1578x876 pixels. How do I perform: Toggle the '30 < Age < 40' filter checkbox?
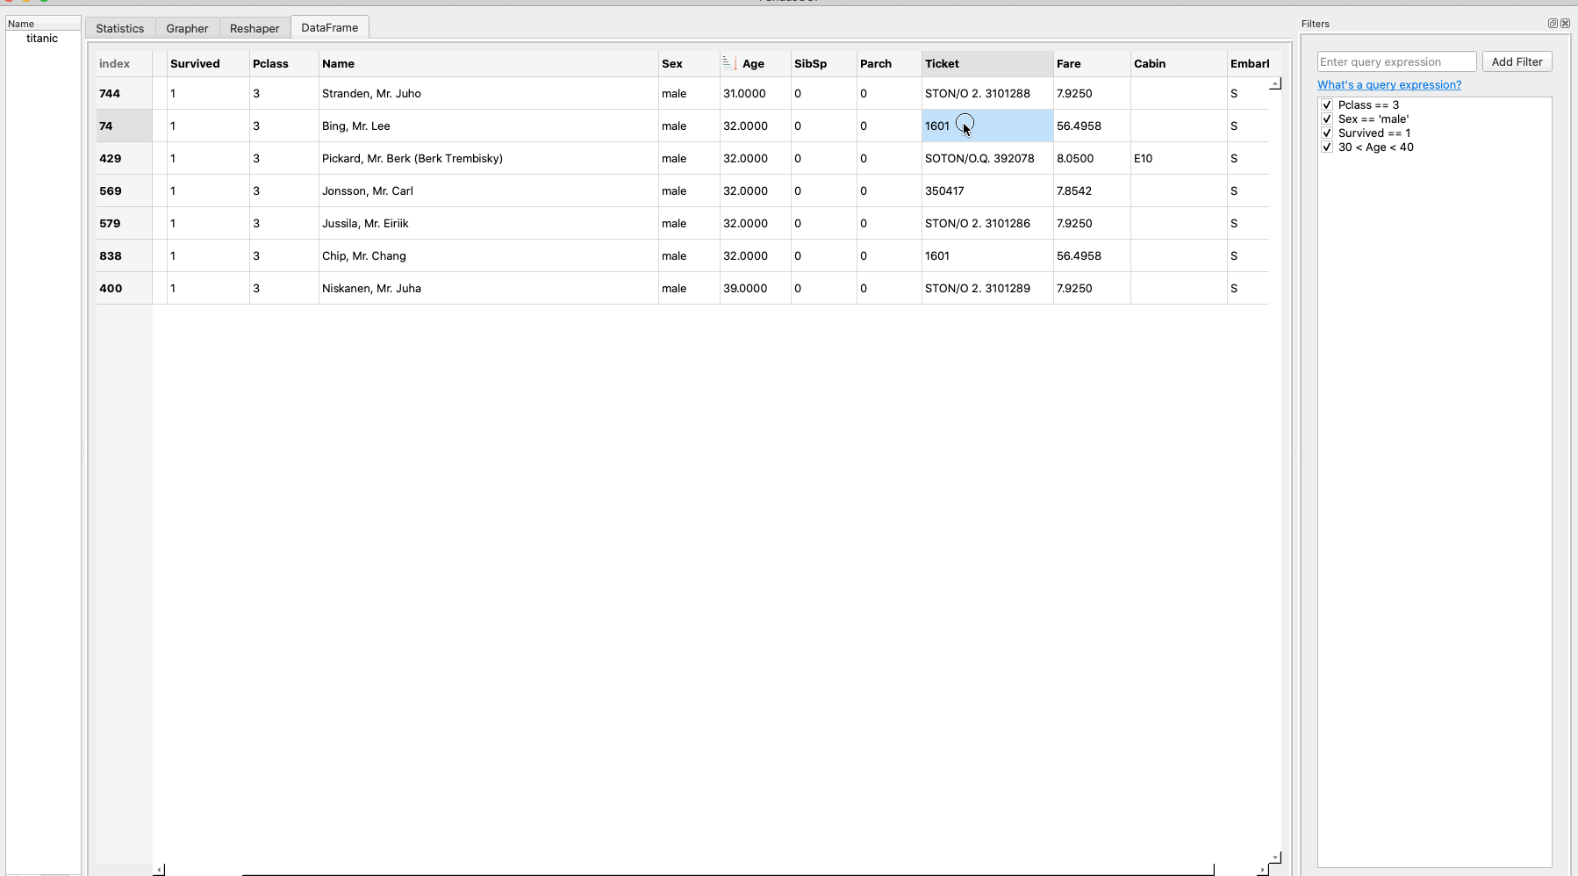(1327, 147)
